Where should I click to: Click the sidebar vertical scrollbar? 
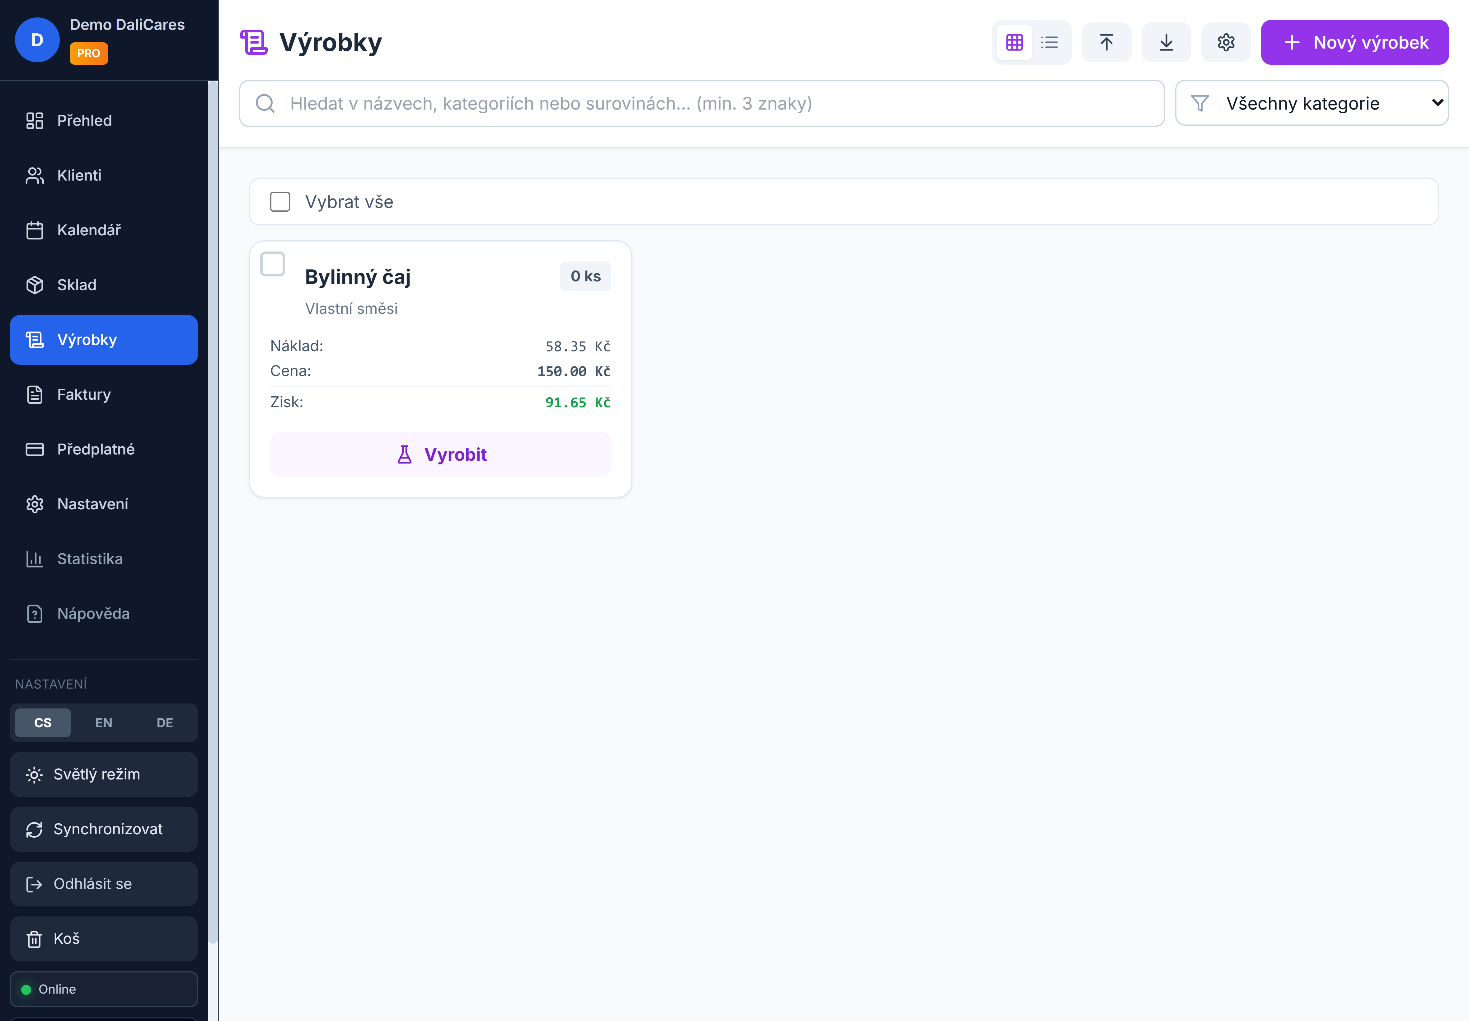(x=212, y=512)
